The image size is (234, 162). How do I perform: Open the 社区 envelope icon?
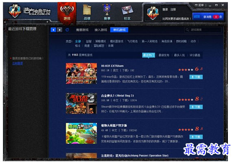(127, 13)
